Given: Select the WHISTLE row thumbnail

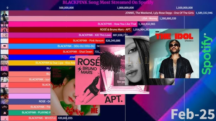Looking at the screenshot, I should 4,118.
